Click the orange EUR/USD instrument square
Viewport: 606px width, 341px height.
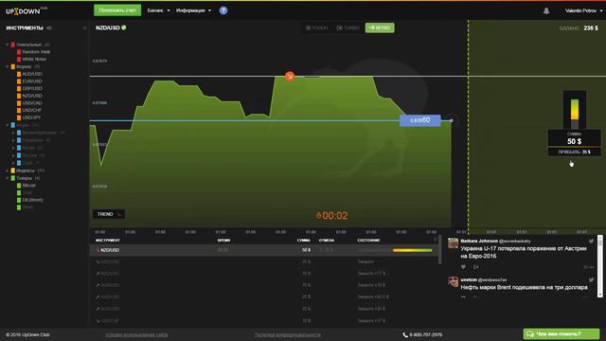pos(19,81)
